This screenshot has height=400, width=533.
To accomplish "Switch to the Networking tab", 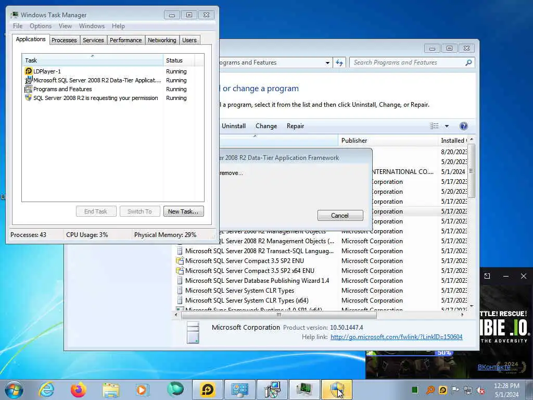I will 162,40.
